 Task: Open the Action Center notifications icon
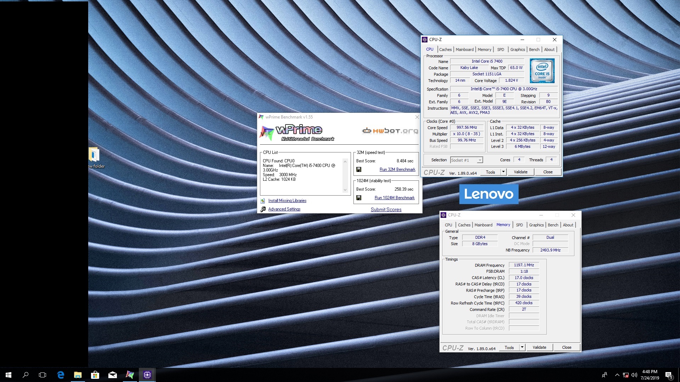669,375
